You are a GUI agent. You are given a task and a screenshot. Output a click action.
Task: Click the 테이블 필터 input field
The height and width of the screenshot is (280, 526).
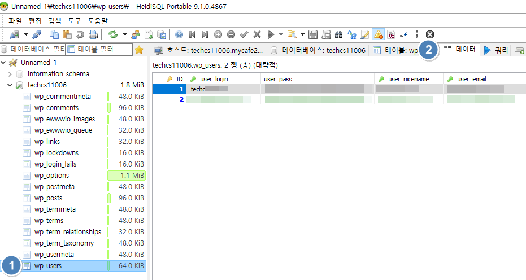(99, 50)
